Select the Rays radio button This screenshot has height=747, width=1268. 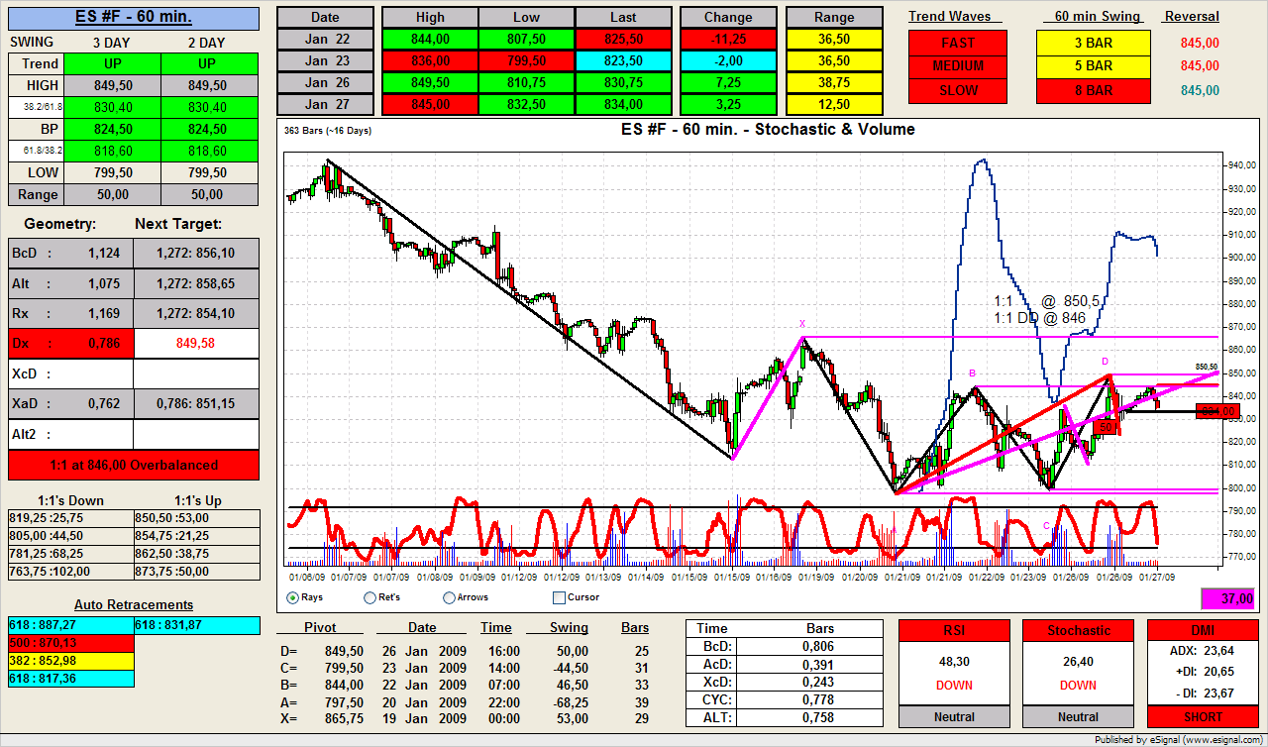(293, 597)
